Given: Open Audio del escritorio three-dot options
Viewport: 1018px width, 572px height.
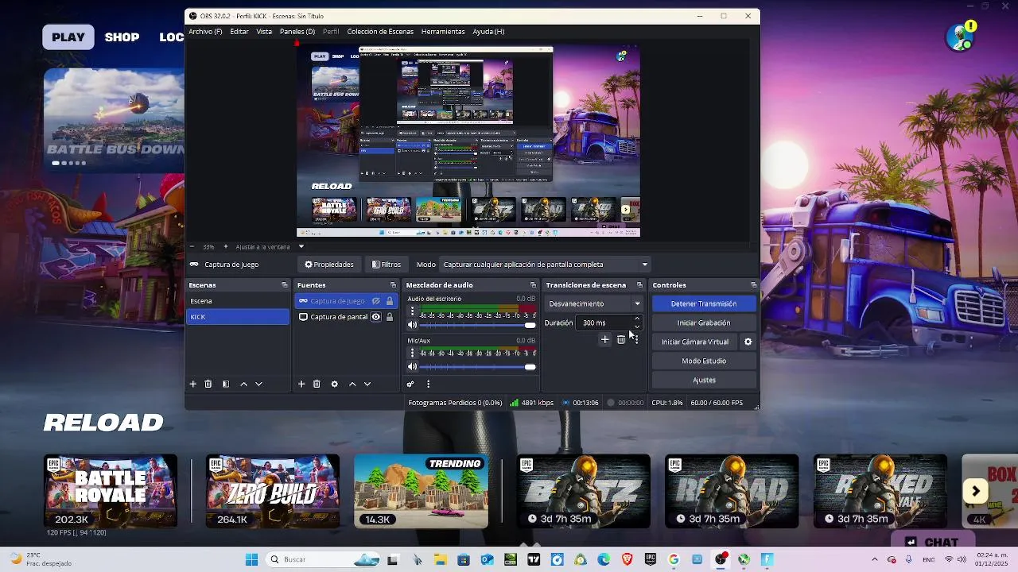Looking at the screenshot, I should point(412,312).
